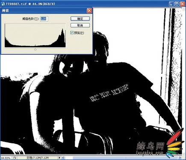Viewport: 186px width, 160px height.
Task: Close the 7798667.tif document window
Action: tap(183, 4)
